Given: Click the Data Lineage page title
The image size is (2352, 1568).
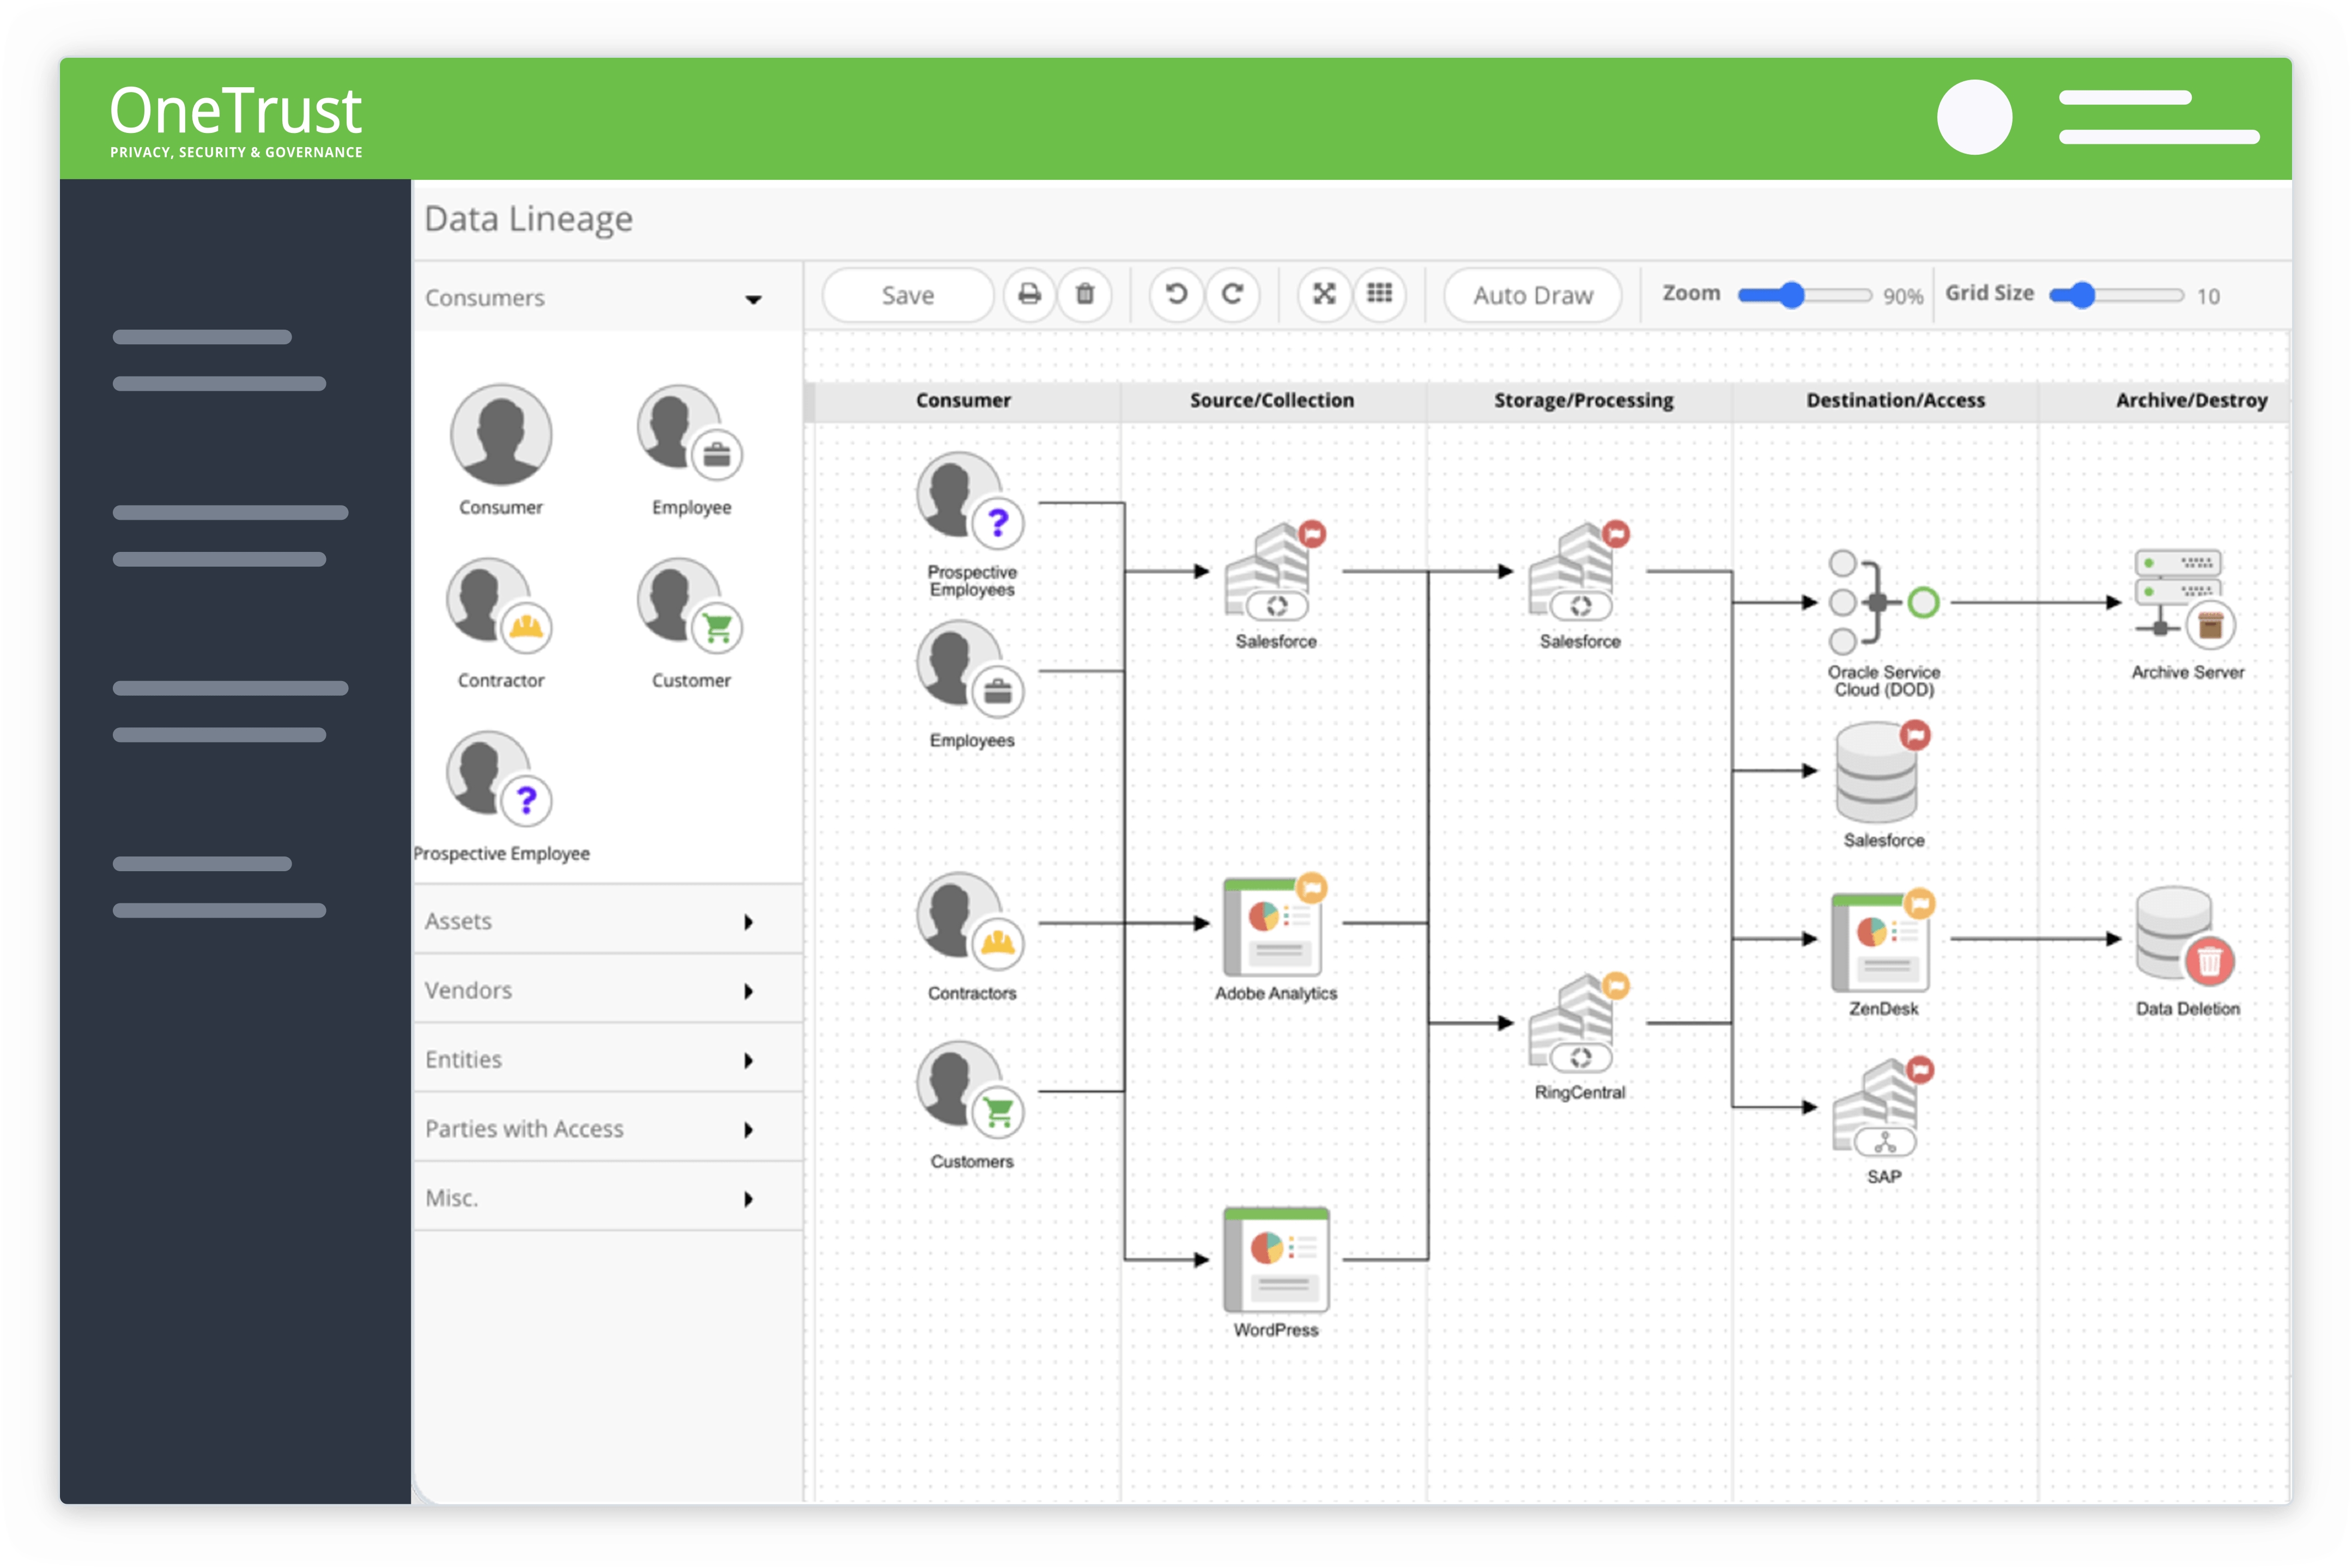Looking at the screenshot, I should point(528,219).
